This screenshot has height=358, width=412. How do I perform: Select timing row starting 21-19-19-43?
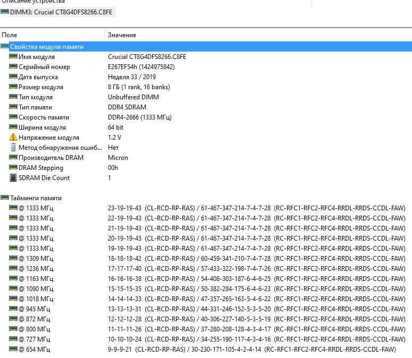(256, 228)
